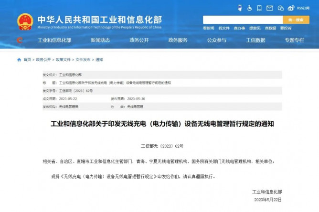This screenshot has width=319, height=212.
Task: Click the 要投诉 quick link
Action: pos(286,28)
